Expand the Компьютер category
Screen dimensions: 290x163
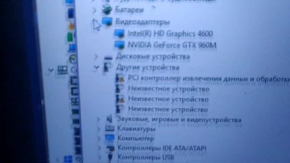pos(99,138)
